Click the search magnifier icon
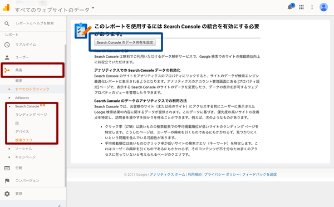 [x=7, y=23]
